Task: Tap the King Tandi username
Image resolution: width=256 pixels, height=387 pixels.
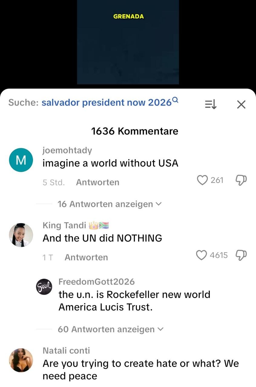Action: (x=64, y=225)
